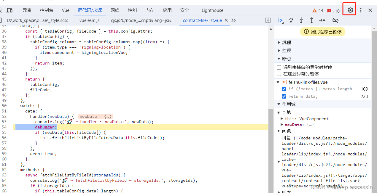Expand newData in the local scope
Screen dimensions: 377x193
281,125
